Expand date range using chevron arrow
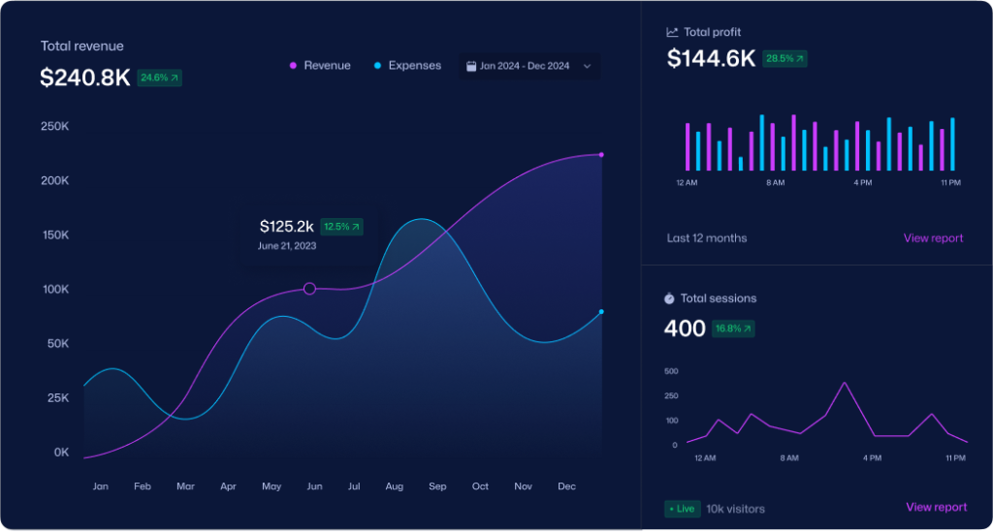Image resolution: width=993 pixels, height=532 pixels. click(x=587, y=67)
